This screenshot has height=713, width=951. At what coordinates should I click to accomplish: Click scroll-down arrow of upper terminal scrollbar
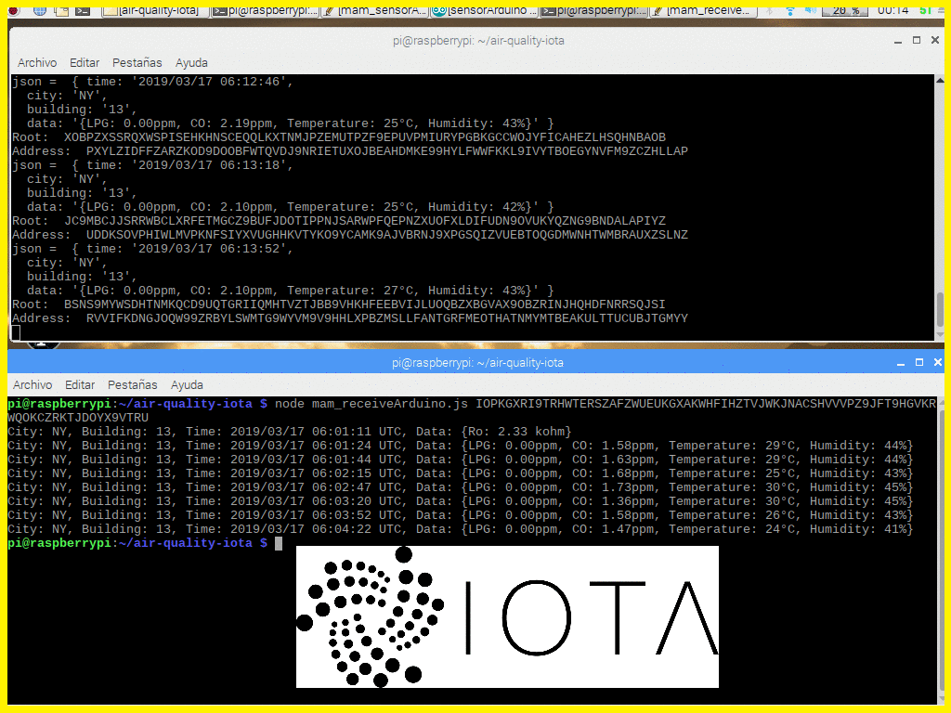point(940,334)
